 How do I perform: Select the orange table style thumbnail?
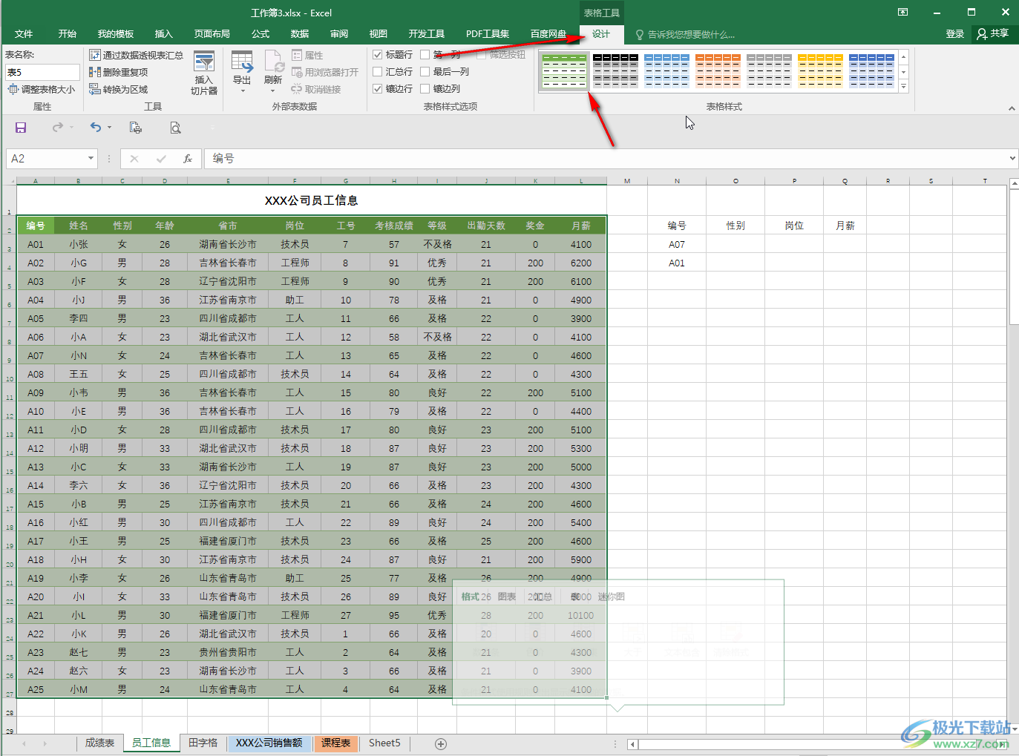coord(718,71)
